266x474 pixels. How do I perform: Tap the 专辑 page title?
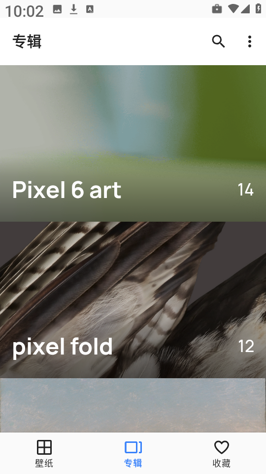(27, 41)
